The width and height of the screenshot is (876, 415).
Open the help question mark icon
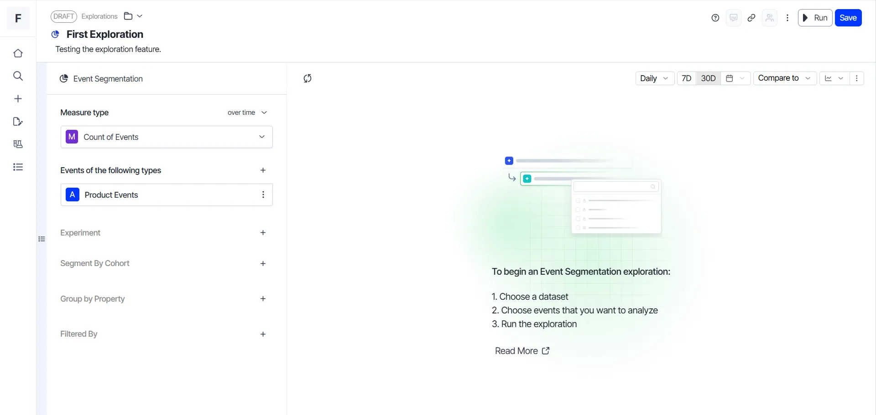[715, 18]
